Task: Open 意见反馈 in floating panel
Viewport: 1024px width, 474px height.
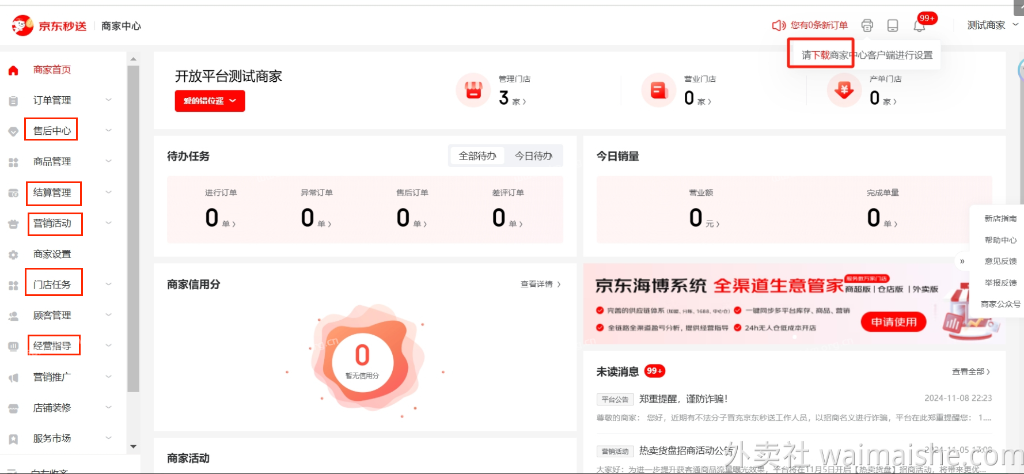Action: 1000,261
